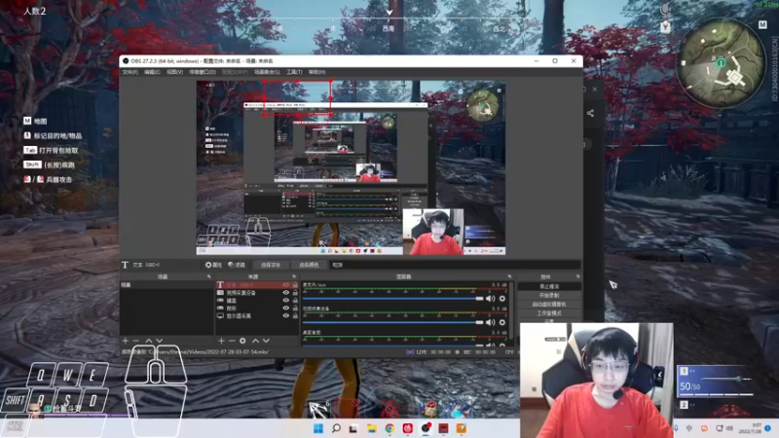Move source down with arrow icon

pyautogui.click(x=266, y=341)
